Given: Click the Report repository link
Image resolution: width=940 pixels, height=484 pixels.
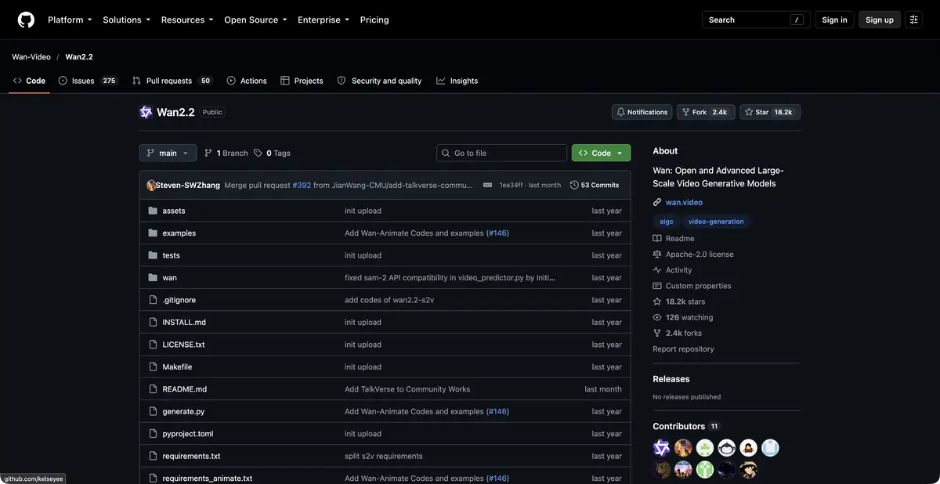Looking at the screenshot, I should (x=683, y=349).
